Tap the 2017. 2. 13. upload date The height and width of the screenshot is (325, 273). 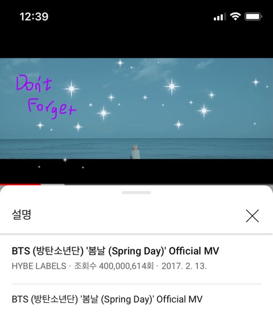click(x=184, y=266)
